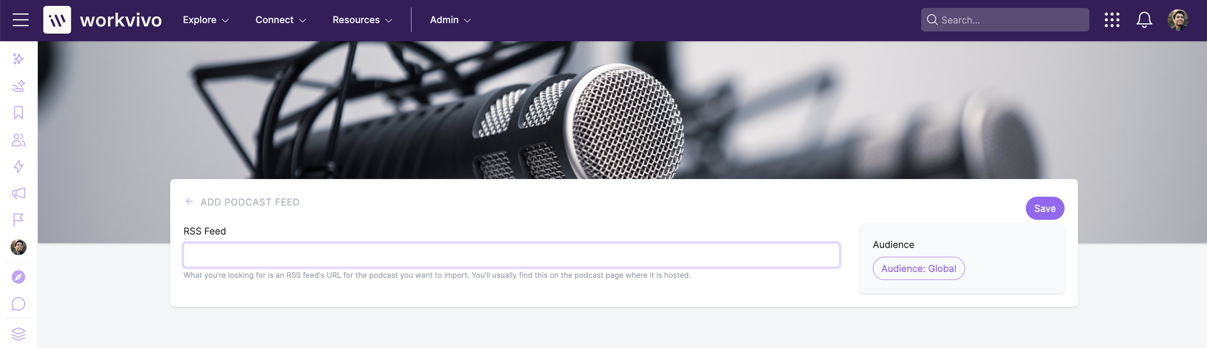Viewport: 1207px width, 348px height.
Task: Expand the Explore dropdown menu
Action: (x=206, y=20)
